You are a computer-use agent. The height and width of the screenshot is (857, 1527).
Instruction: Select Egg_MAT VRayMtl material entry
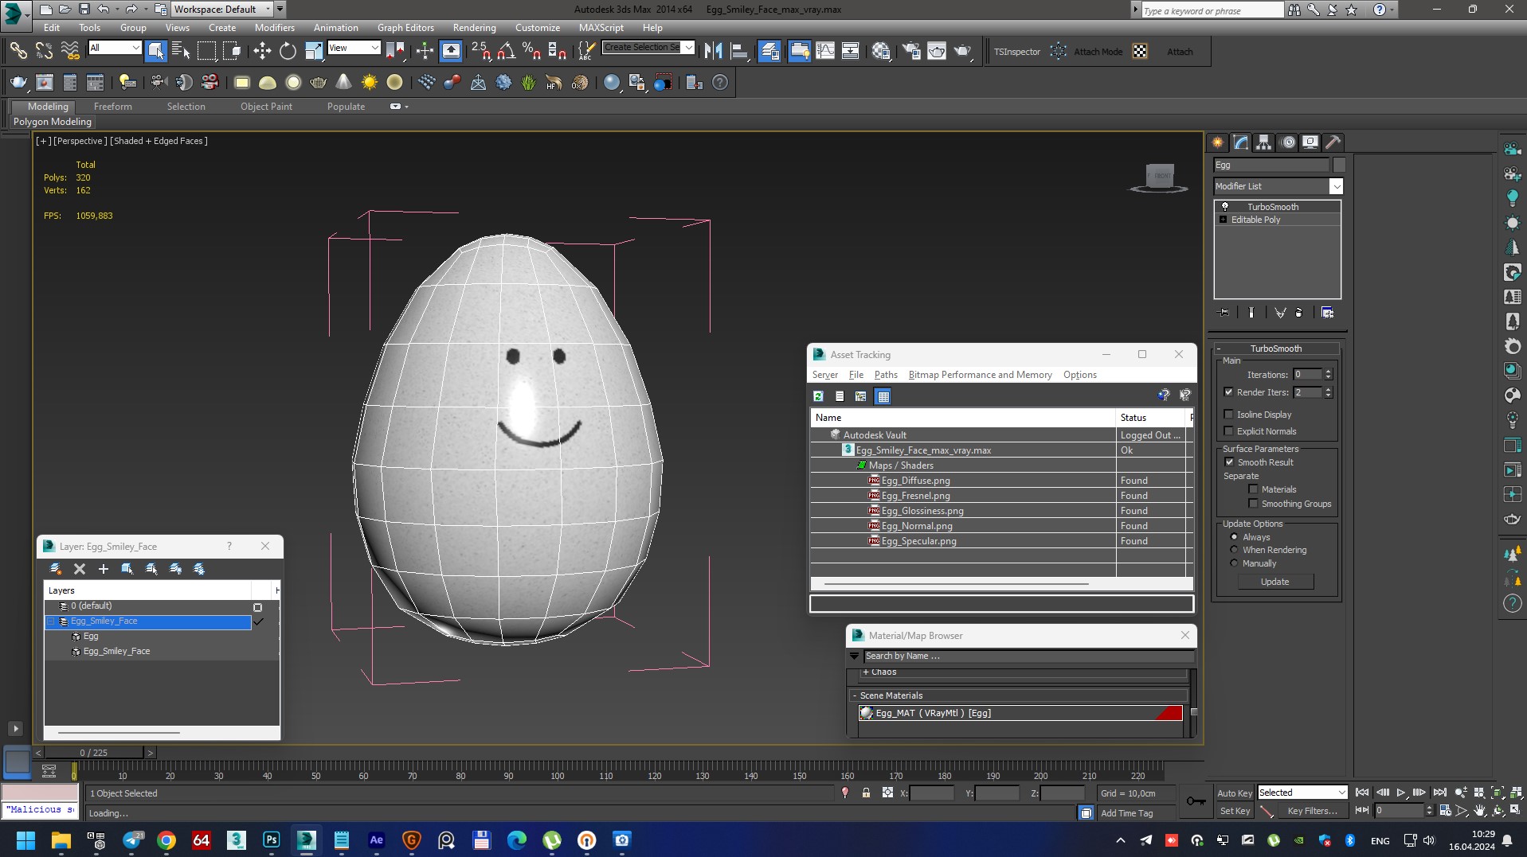(x=1020, y=713)
